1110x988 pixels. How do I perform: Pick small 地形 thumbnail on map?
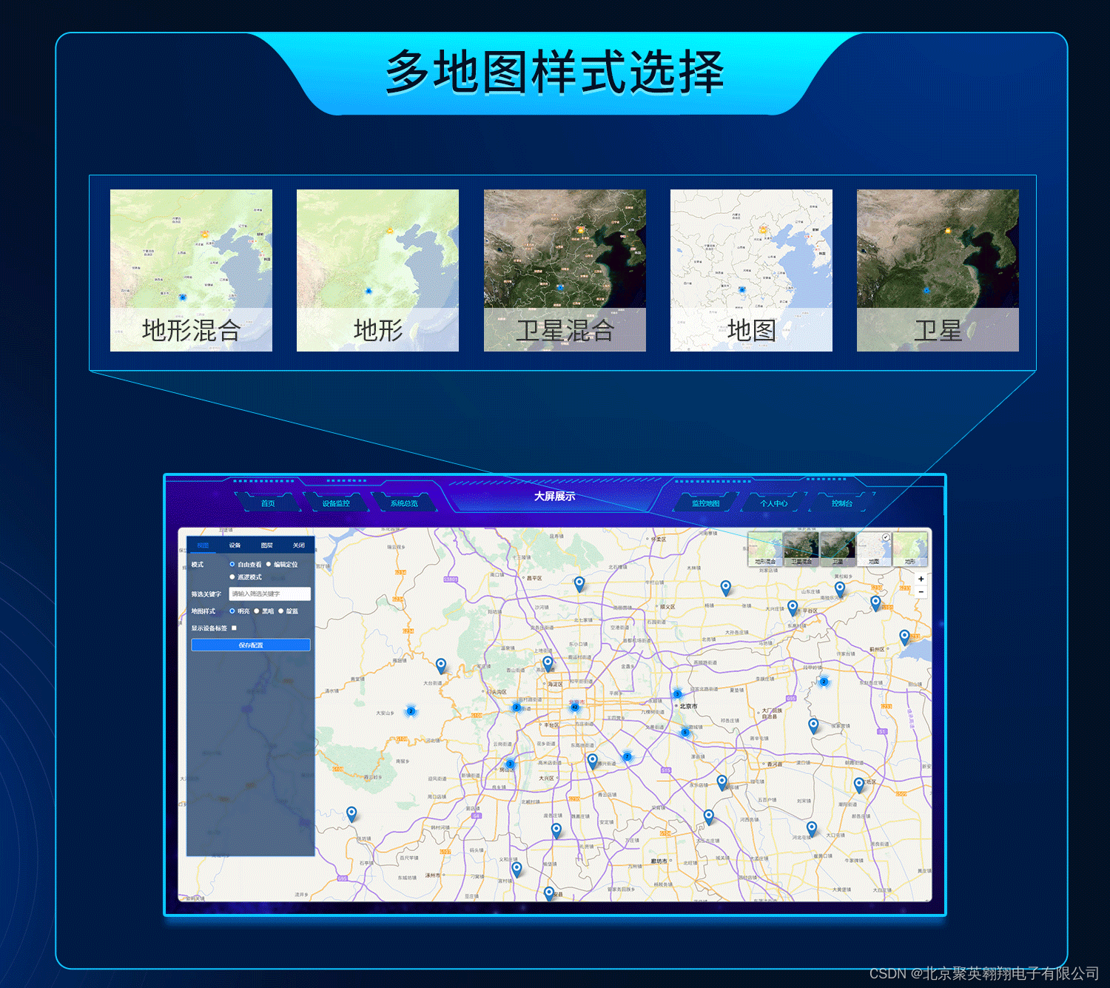(x=910, y=549)
